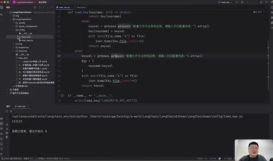Switch to the Keys.json editor tab
273x161 pixels.
[x=80, y=7]
